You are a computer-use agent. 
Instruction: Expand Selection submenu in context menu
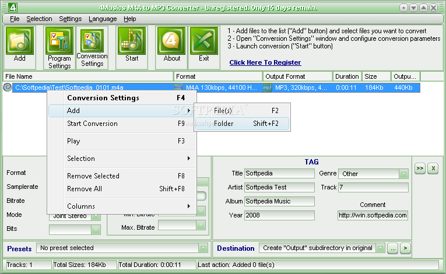122,159
